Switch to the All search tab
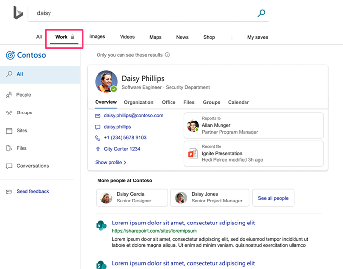The width and height of the screenshot is (343, 269). pyautogui.click(x=39, y=37)
